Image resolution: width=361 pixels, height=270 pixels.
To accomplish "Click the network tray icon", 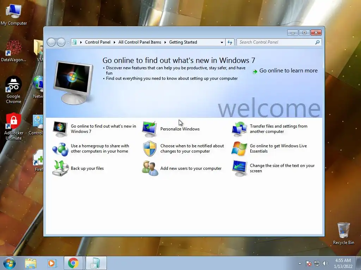I will point(317,263).
